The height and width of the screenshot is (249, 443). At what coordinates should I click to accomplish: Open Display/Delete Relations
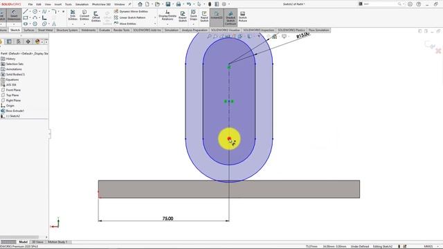point(168,15)
